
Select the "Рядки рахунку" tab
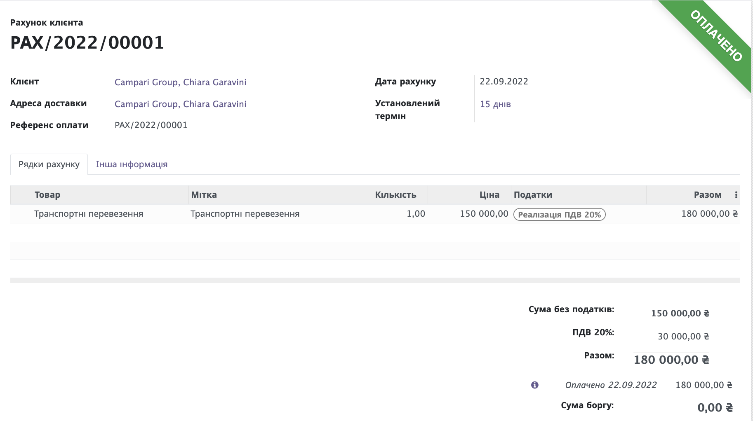point(48,164)
